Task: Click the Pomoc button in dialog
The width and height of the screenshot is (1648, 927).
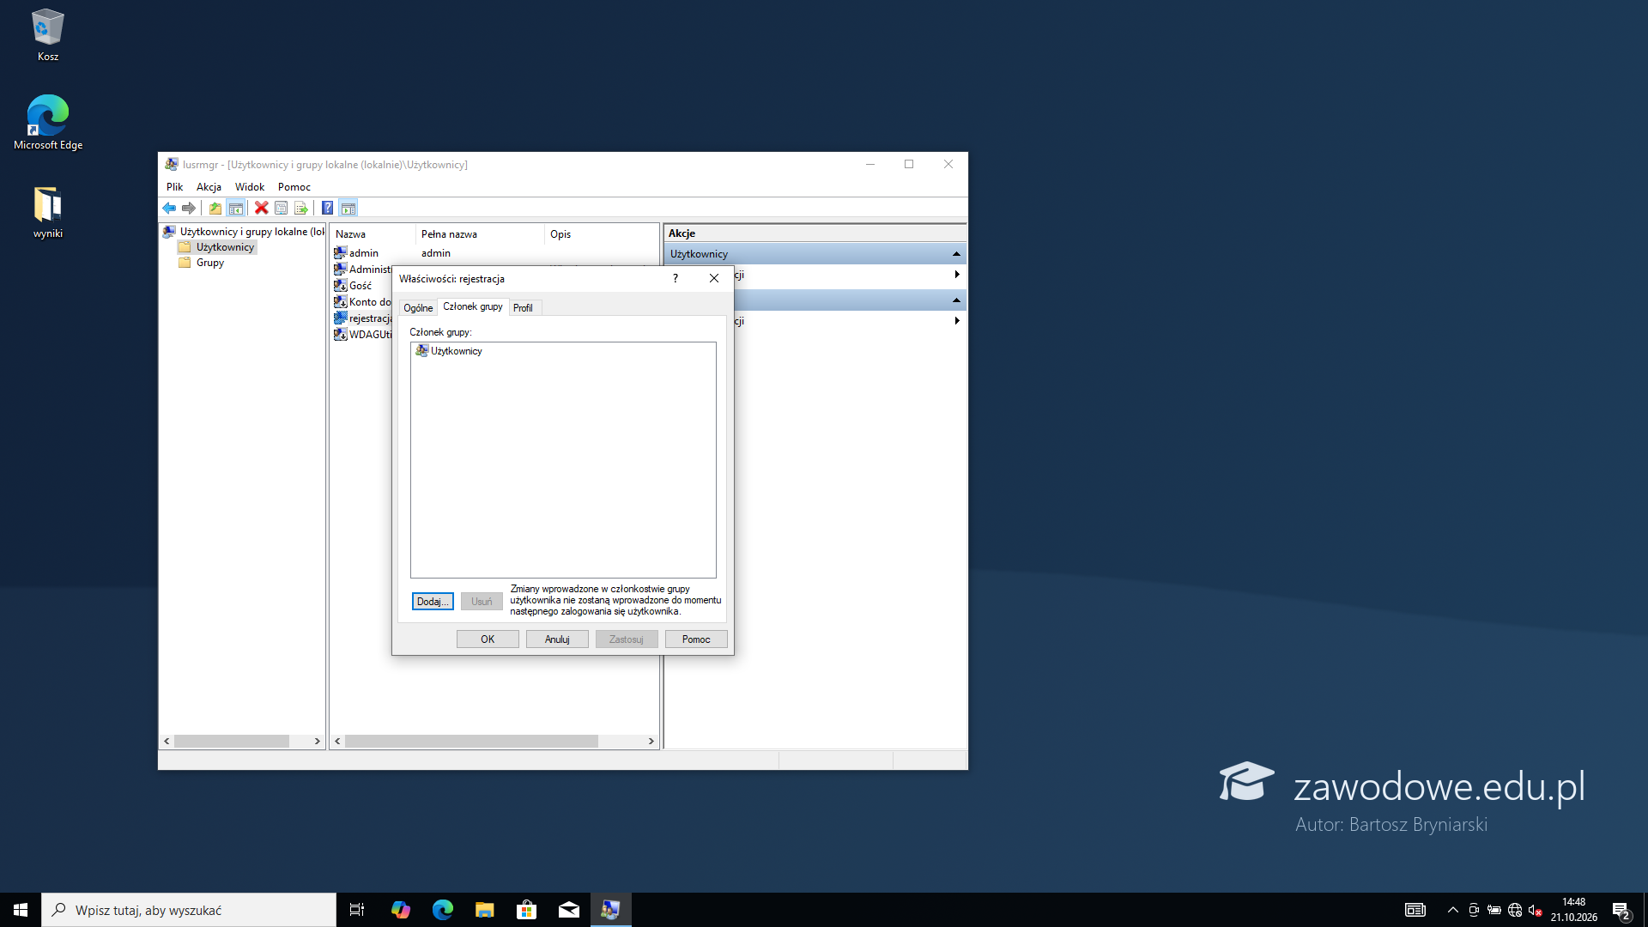Action: click(696, 639)
